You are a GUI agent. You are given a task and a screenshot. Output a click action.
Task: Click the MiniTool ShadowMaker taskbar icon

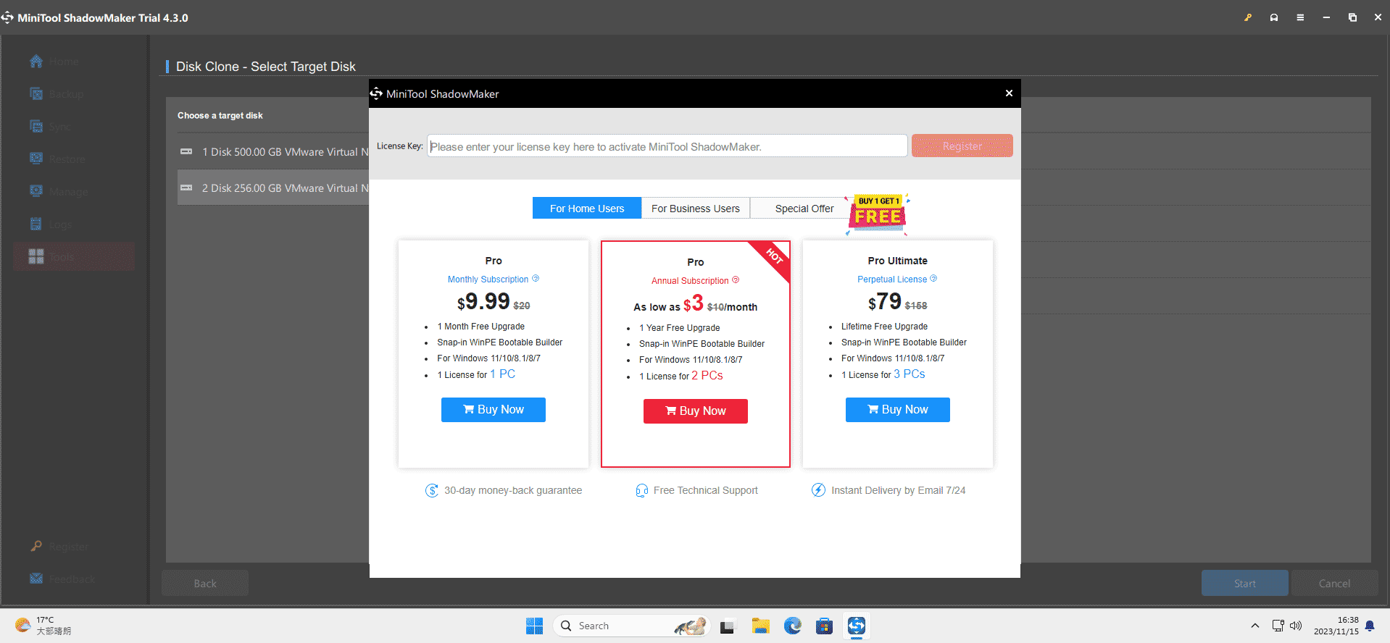point(856,626)
